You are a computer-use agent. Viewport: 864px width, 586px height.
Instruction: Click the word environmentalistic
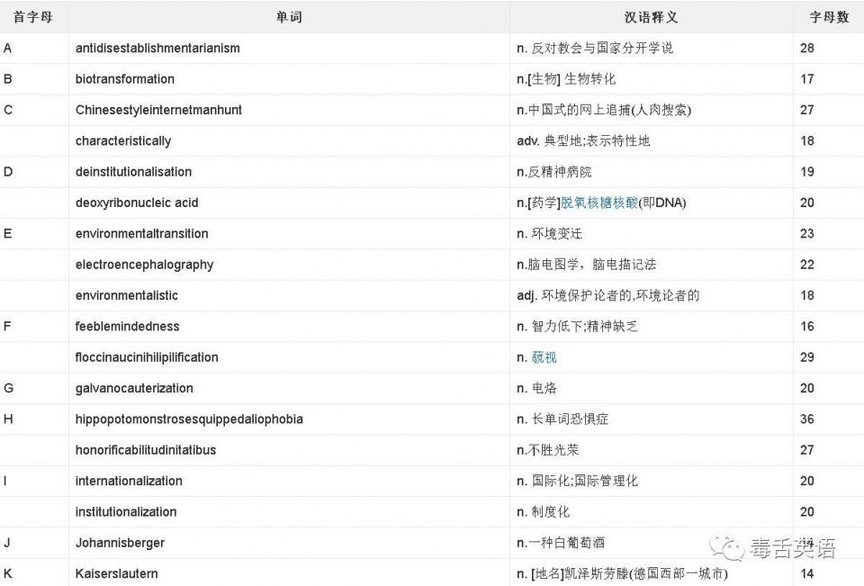127,295
